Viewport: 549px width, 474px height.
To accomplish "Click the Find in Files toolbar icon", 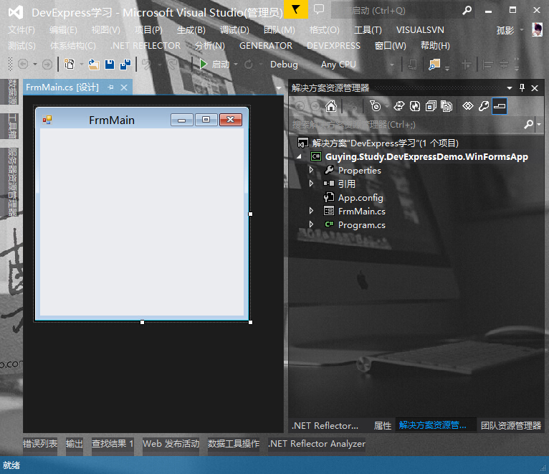I will tap(434, 65).
